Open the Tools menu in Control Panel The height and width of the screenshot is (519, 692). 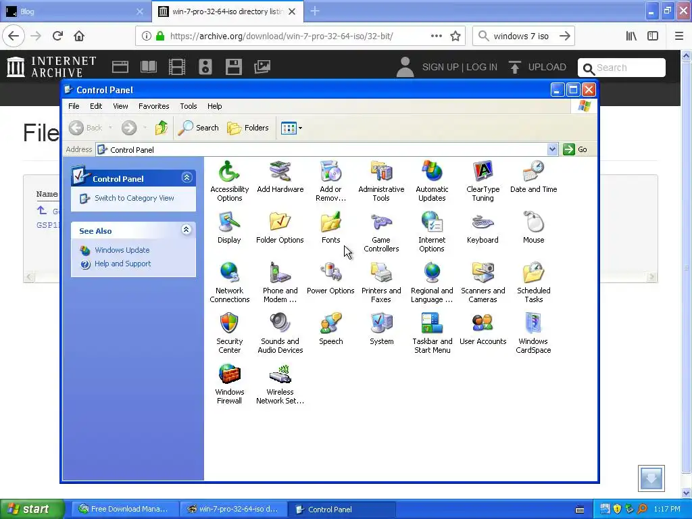point(188,106)
